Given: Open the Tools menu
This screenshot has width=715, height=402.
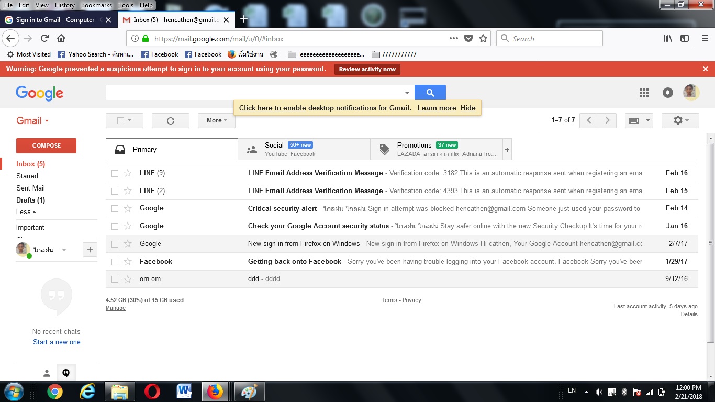Looking at the screenshot, I should (126, 5).
